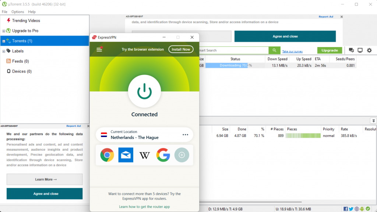Open the Help menu in uTorrent
This screenshot has width=377, height=212.
pos(32,12)
